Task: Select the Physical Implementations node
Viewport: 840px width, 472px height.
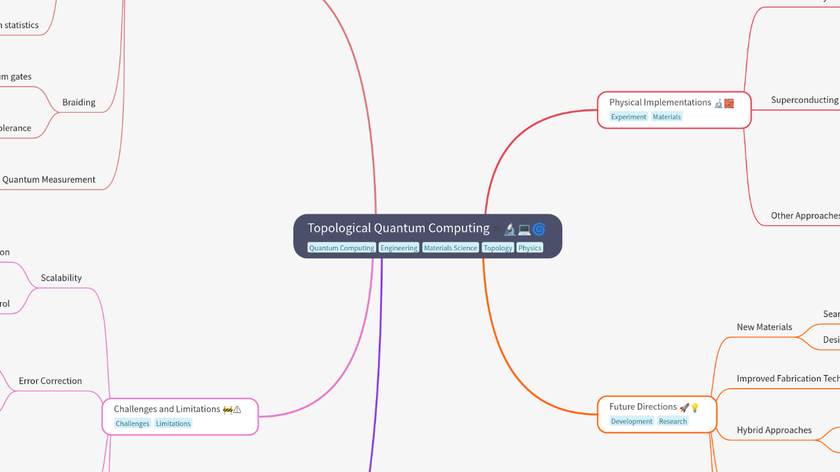Action: coord(674,109)
